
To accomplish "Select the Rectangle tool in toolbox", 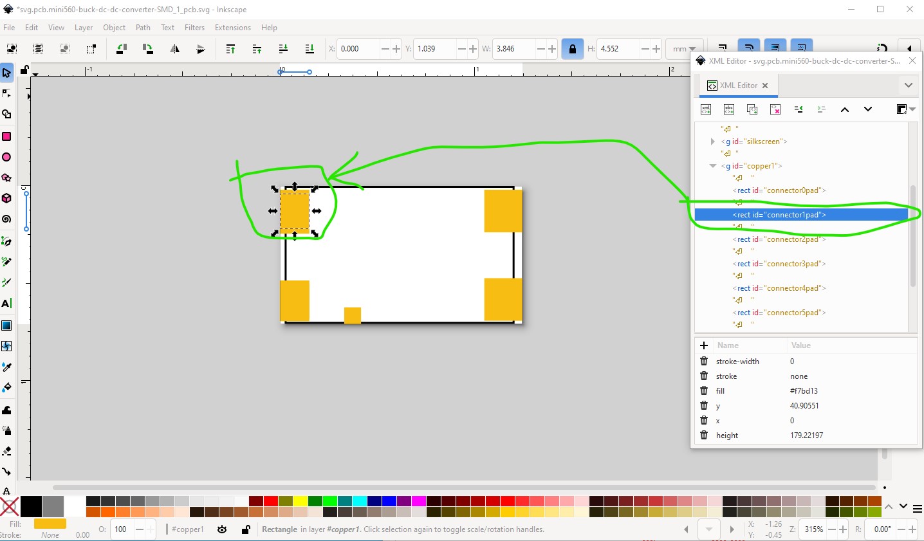I will (6, 136).
